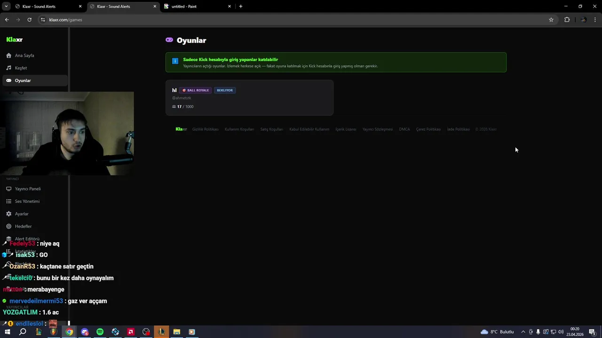602x338 pixels.
Task: Click the Klaxr logo in the sidebar
Action: 15,40
